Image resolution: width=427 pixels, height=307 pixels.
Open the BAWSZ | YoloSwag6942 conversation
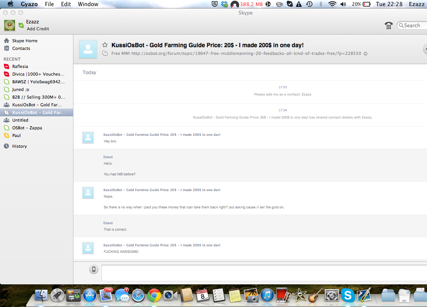point(37,82)
